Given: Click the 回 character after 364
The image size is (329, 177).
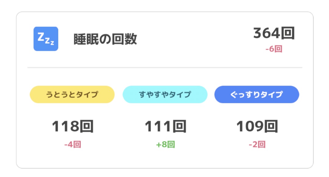Looking at the screenshot, I should 288,34.
